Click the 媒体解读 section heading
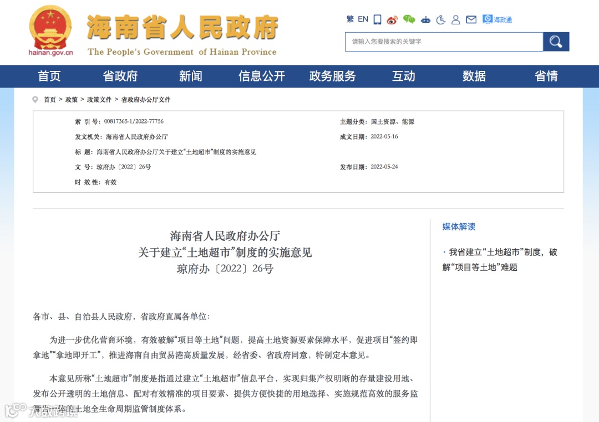This screenshot has width=599, height=422. click(x=459, y=227)
